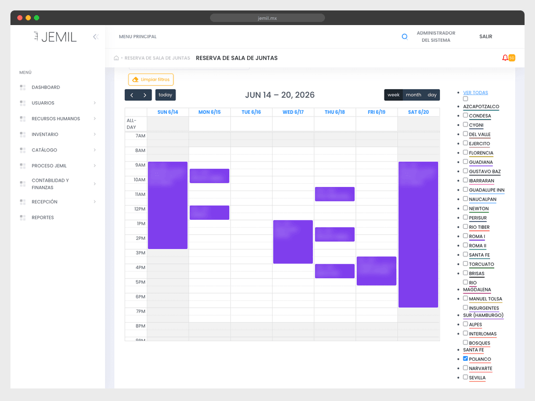Click SALIR to log out

(x=485, y=37)
